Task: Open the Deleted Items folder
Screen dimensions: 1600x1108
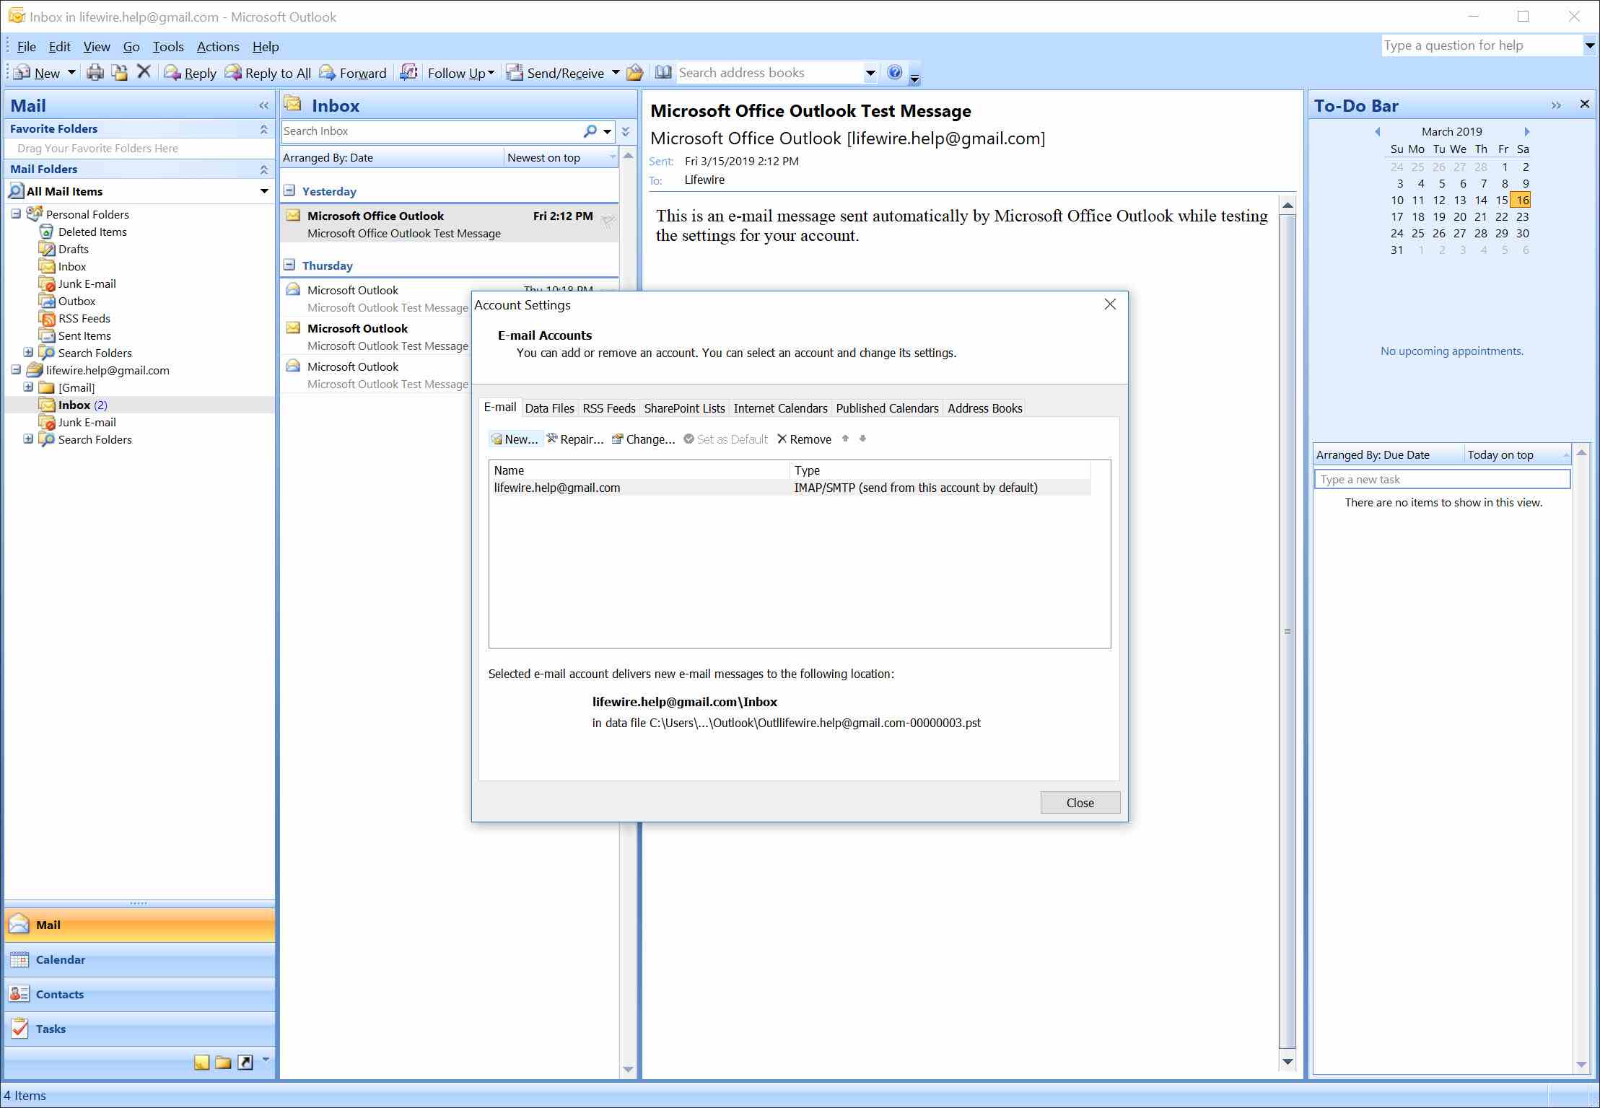Action: click(x=92, y=232)
